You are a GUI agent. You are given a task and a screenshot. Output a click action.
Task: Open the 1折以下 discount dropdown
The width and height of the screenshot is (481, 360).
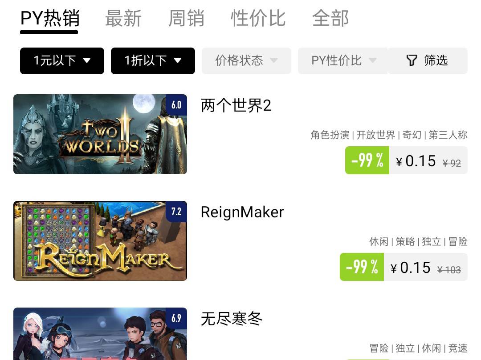point(153,60)
